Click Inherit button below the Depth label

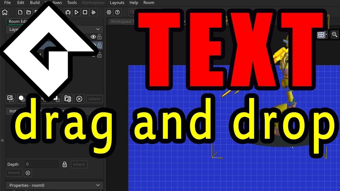coord(14,173)
